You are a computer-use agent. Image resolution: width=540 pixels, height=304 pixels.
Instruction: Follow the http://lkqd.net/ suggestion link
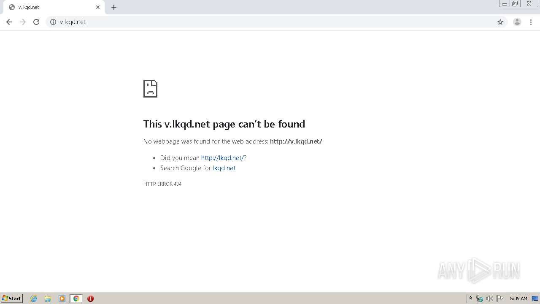pos(222,158)
